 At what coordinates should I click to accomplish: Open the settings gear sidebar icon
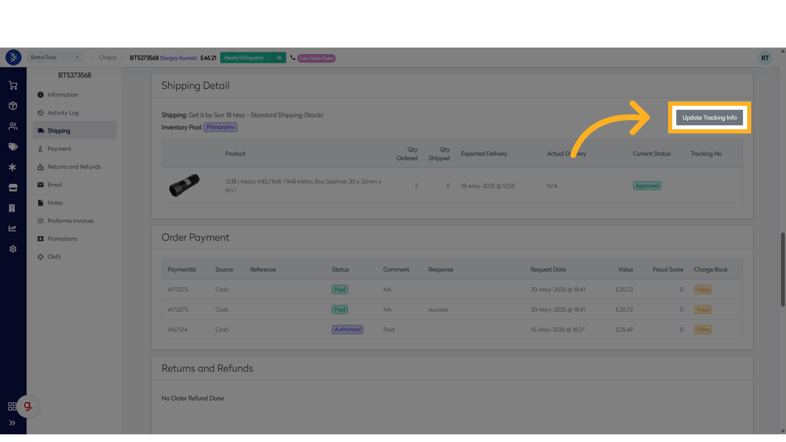(x=13, y=249)
